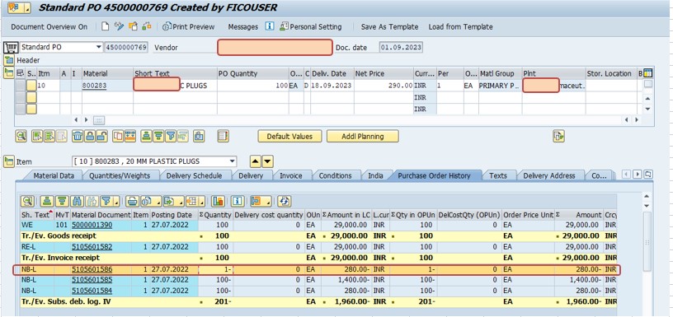Click item overview Set filter funnel icon
The height and width of the screenshot is (317, 673).
click(x=171, y=136)
